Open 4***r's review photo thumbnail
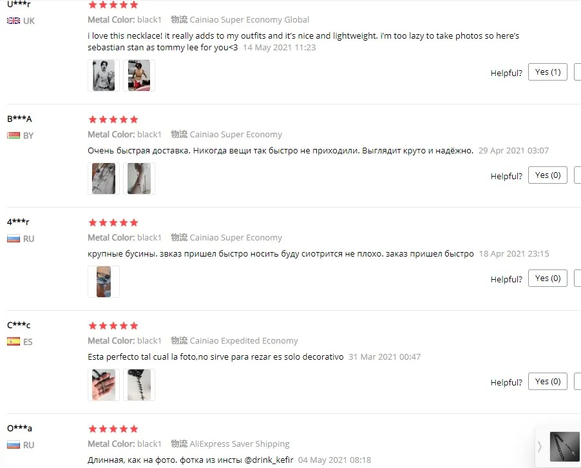Viewport: 581px width, 468px height. pos(103,282)
